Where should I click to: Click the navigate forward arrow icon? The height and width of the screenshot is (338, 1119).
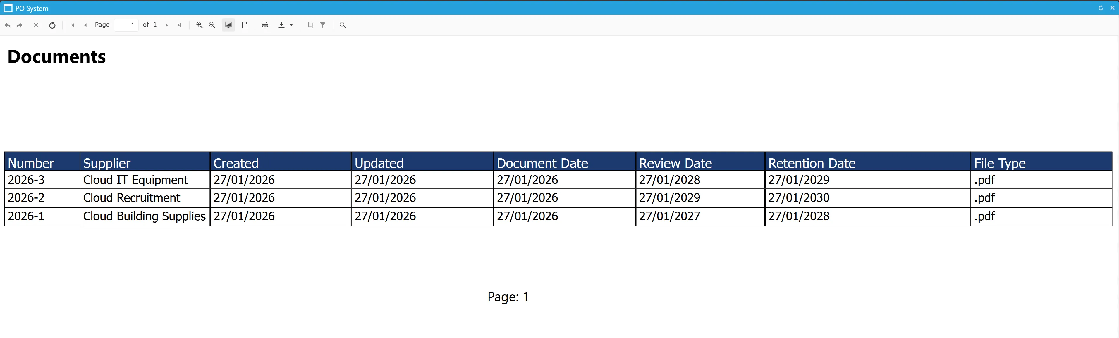coord(20,25)
